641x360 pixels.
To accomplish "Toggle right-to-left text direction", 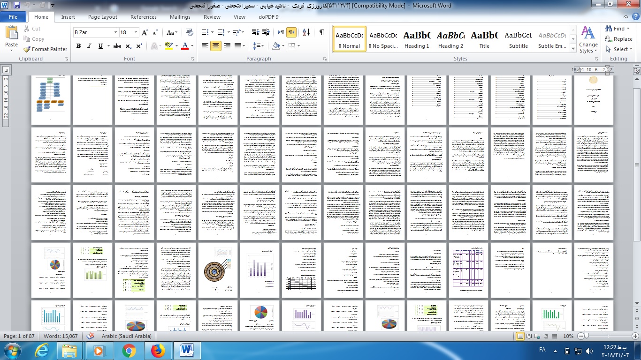I will click(291, 32).
